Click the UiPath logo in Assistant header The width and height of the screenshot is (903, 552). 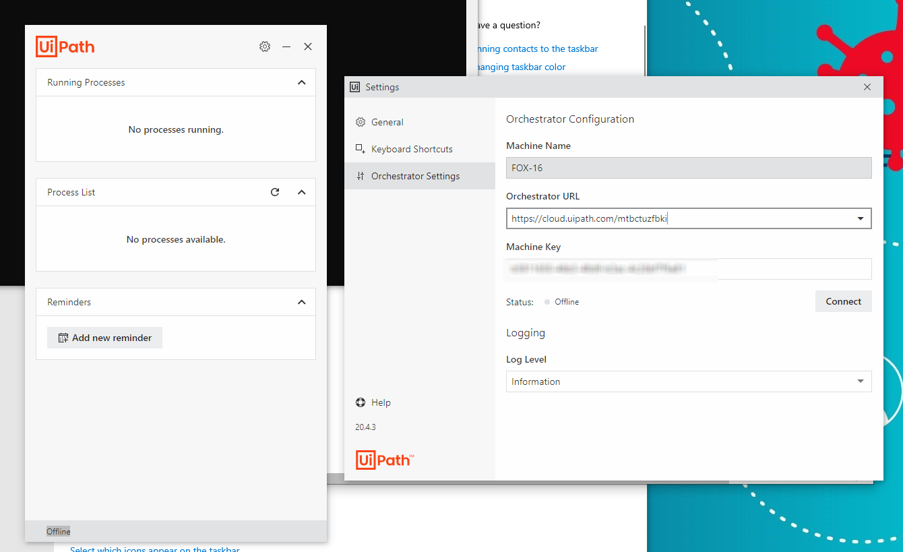coord(65,47)
